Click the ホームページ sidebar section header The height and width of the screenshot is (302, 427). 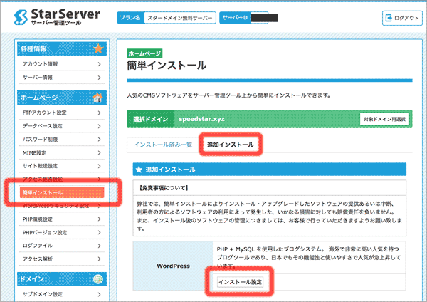pos(62,98)
